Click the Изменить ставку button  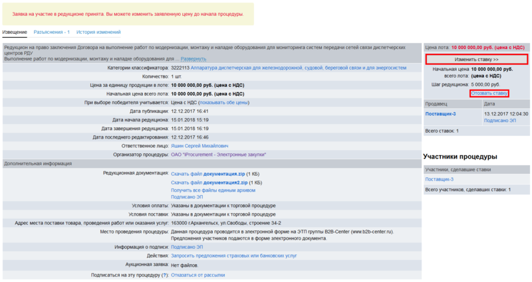[x=476, y=60]
